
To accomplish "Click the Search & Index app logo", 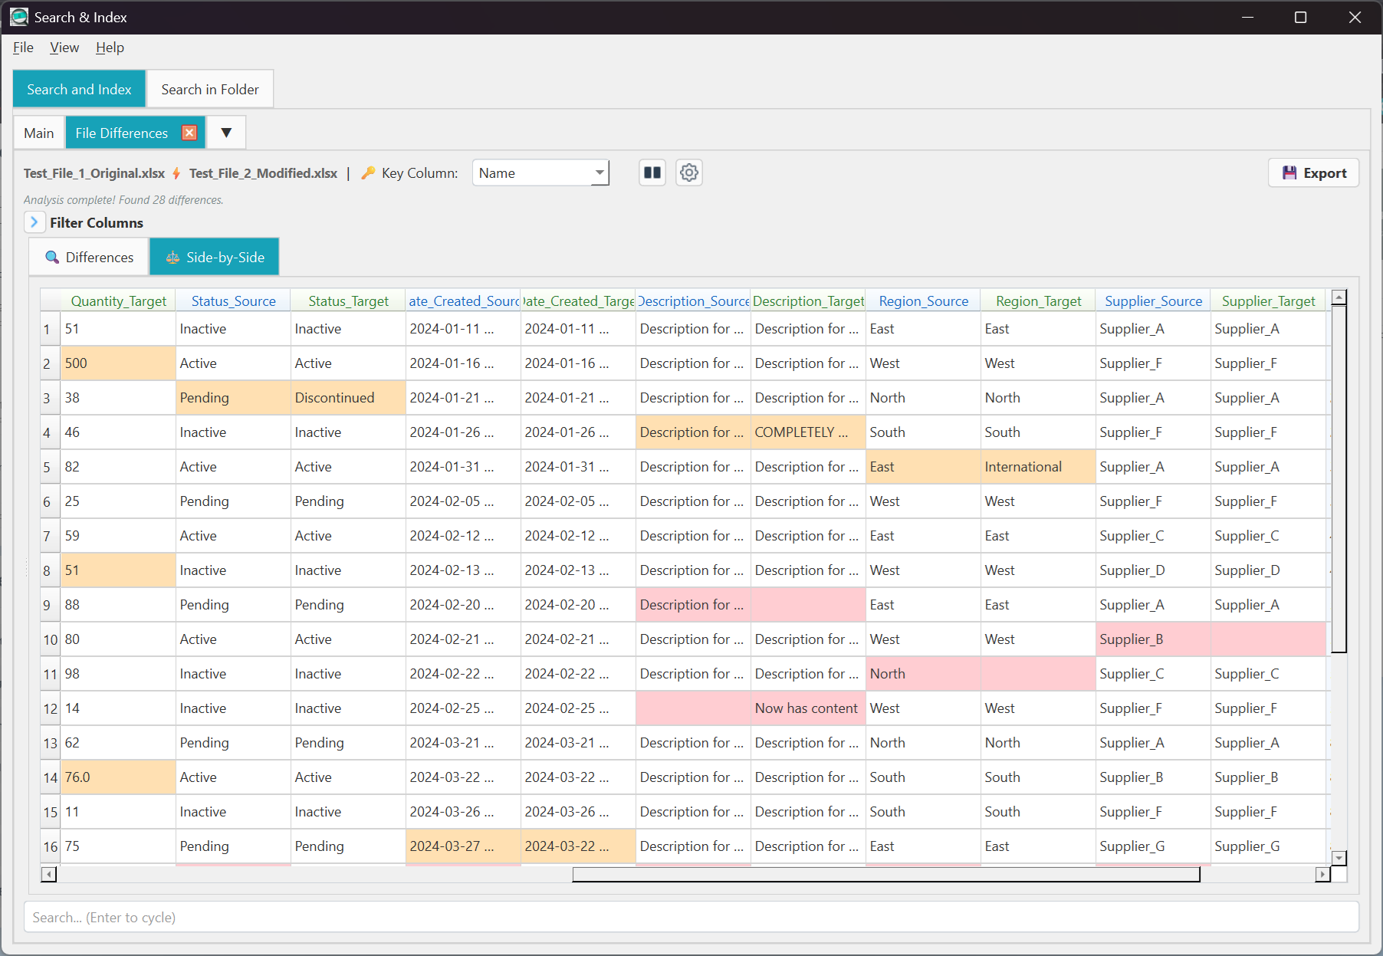I will pyautogui.click(x=18, y=16).
